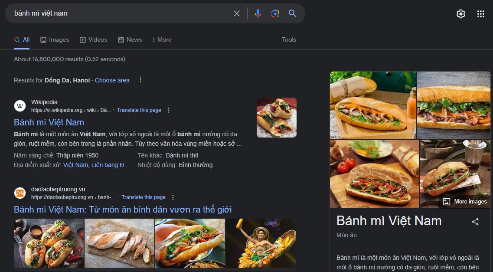Click the knowledge panel title 'Bánh mì Việt Nam'
The height and width of the screenshot is (272, 493).
pyautogui.click(x=389, y=221)
